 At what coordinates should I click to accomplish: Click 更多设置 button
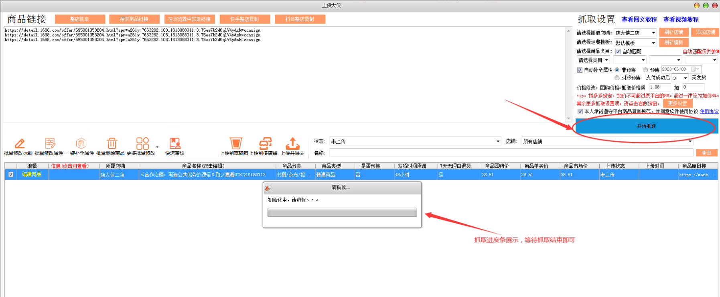(677, 103)
